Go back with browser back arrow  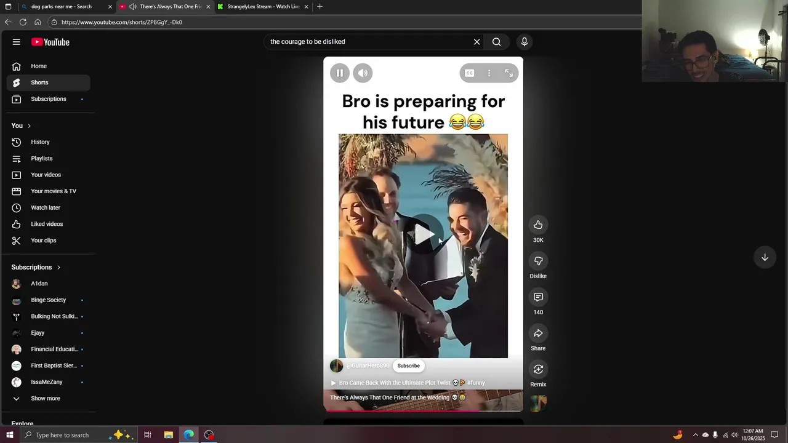coord(8,22)
